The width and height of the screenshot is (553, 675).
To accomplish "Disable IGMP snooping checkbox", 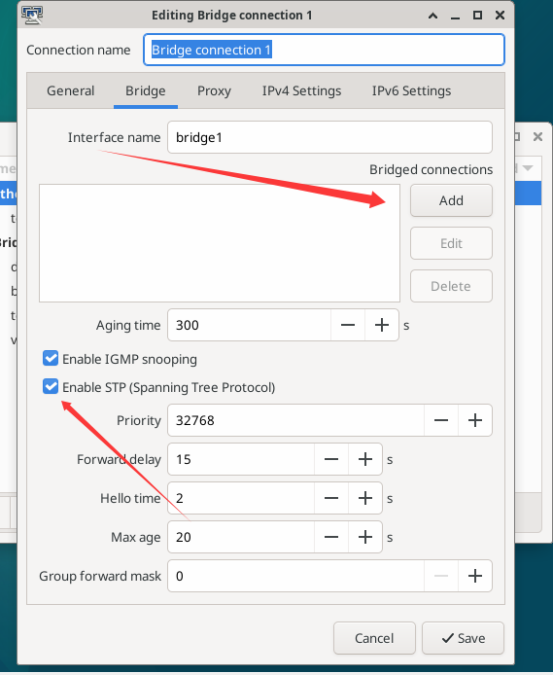I will click(51, 358).
